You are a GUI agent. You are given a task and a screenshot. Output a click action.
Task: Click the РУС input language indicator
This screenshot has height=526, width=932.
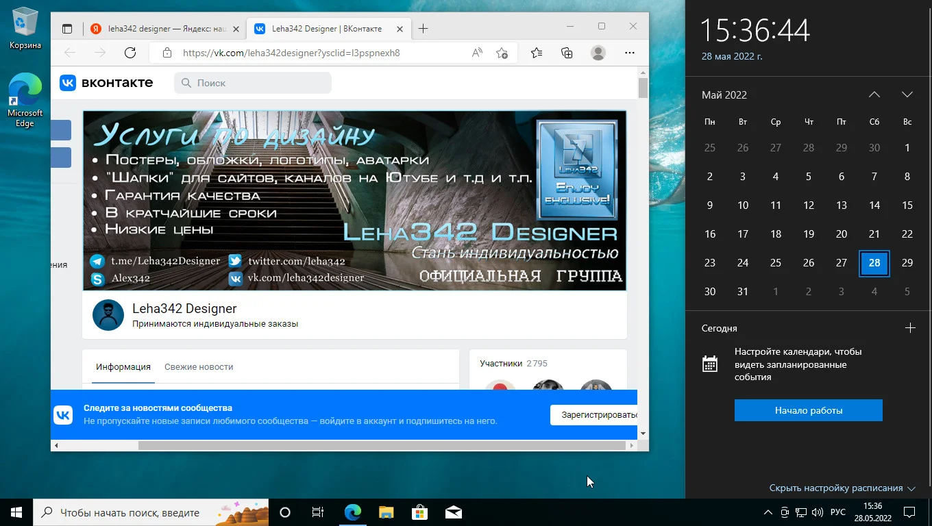(x=838, y=512)
